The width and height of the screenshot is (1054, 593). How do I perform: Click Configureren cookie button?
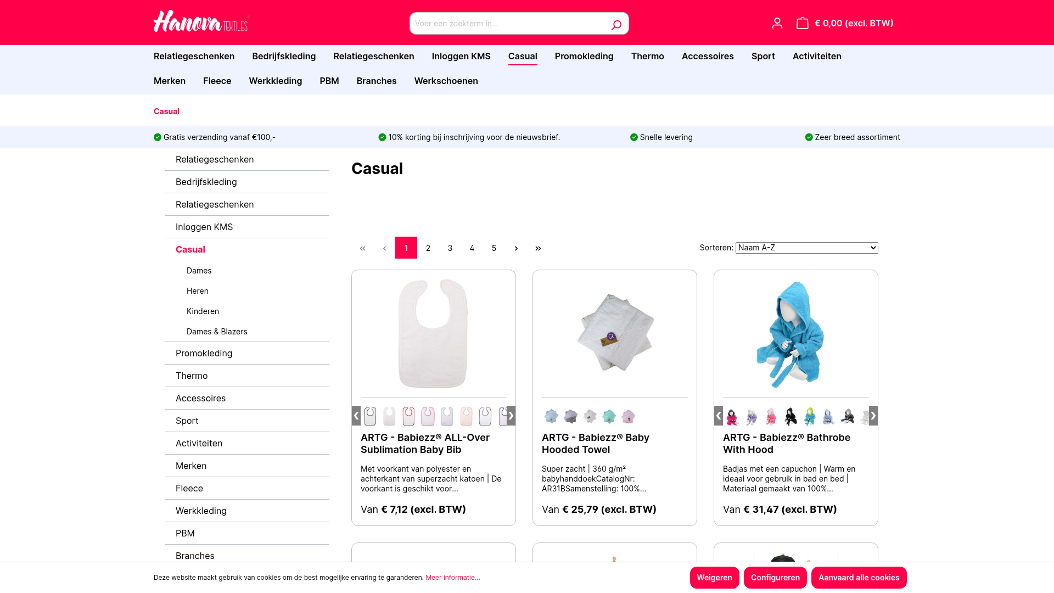pos(775,578)
